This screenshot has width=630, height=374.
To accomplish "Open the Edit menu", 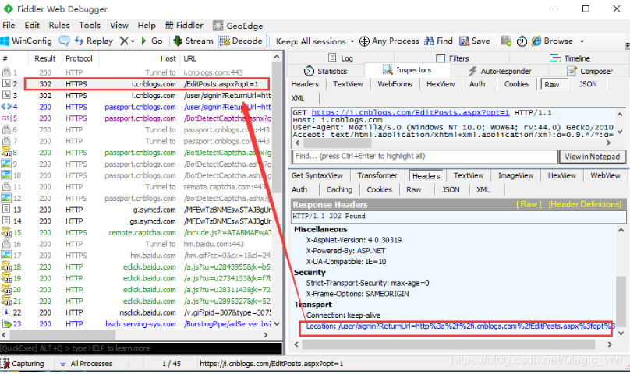I will click(32, 25).
